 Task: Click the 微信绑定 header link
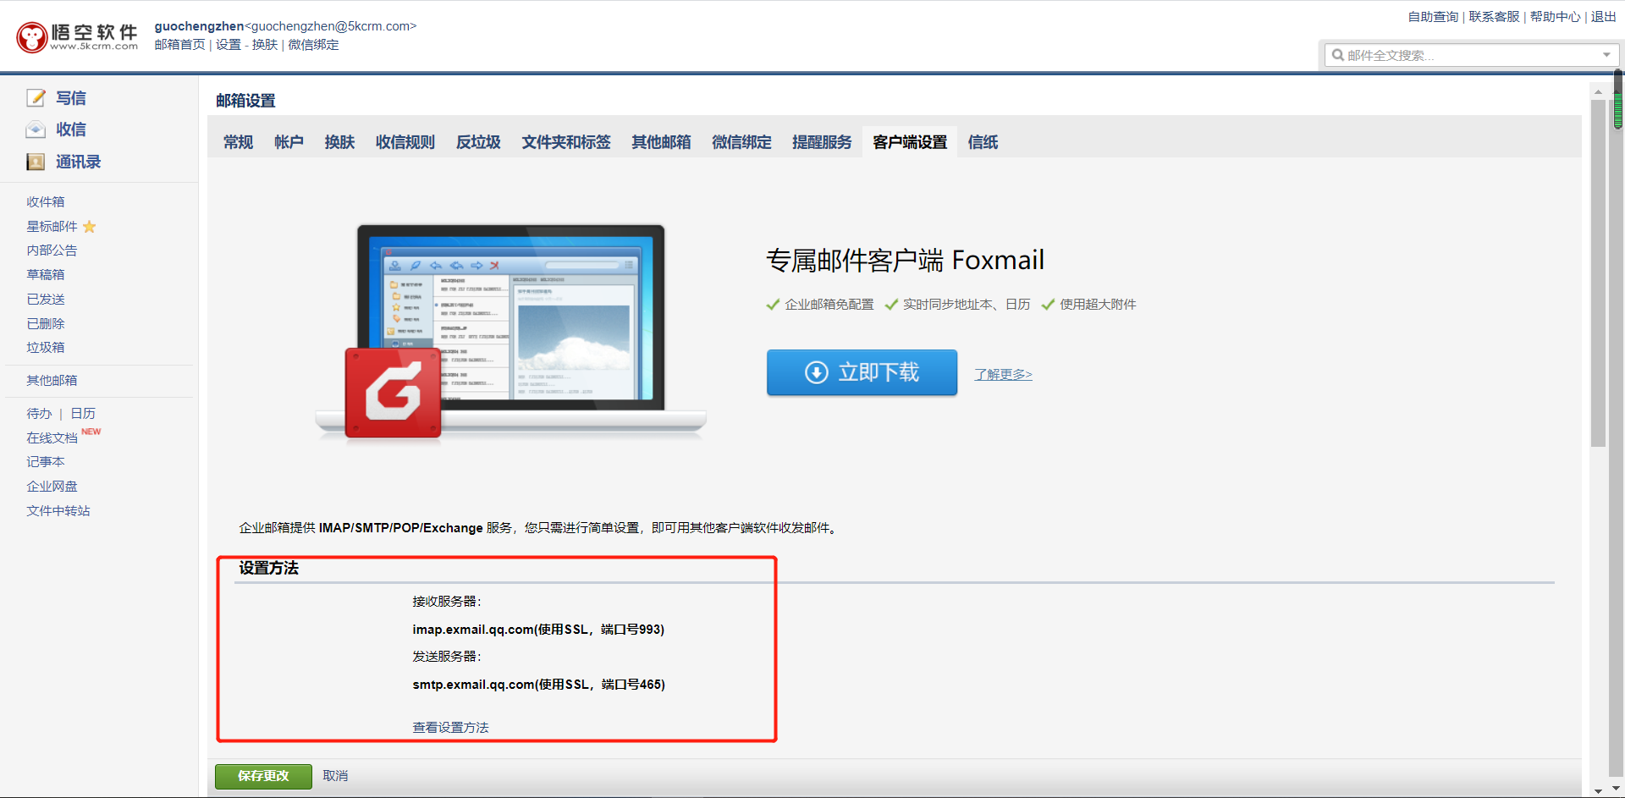(313, 45)
